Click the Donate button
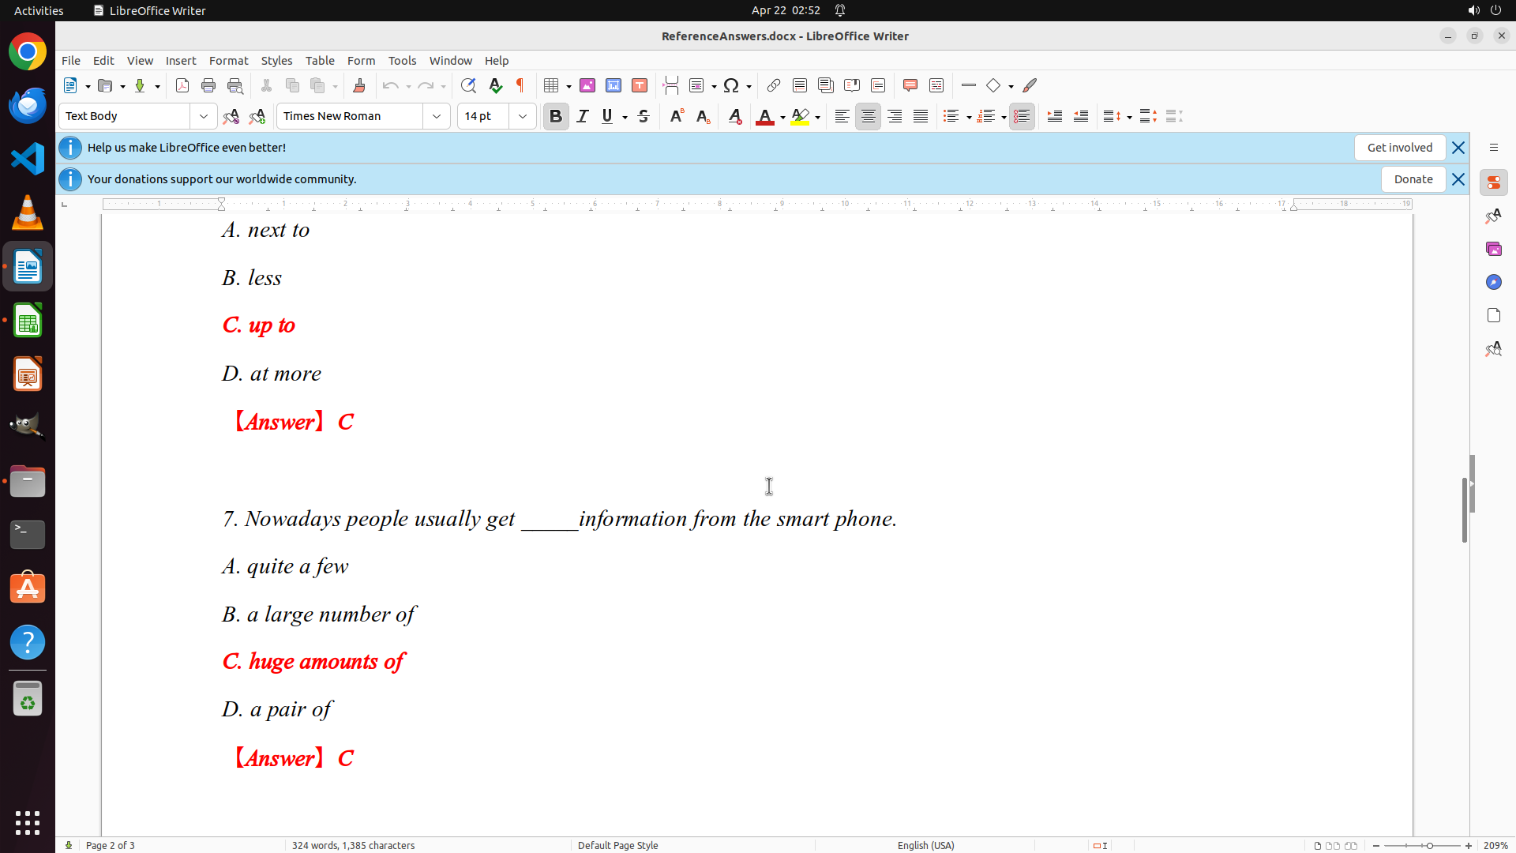This screenshot has height=853, width=1516. coord(1413,179)
